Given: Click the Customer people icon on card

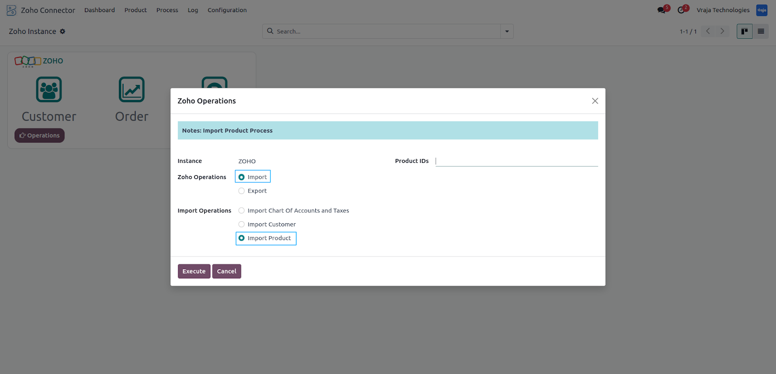Looking at the screenshot, I should coord(49,89).
